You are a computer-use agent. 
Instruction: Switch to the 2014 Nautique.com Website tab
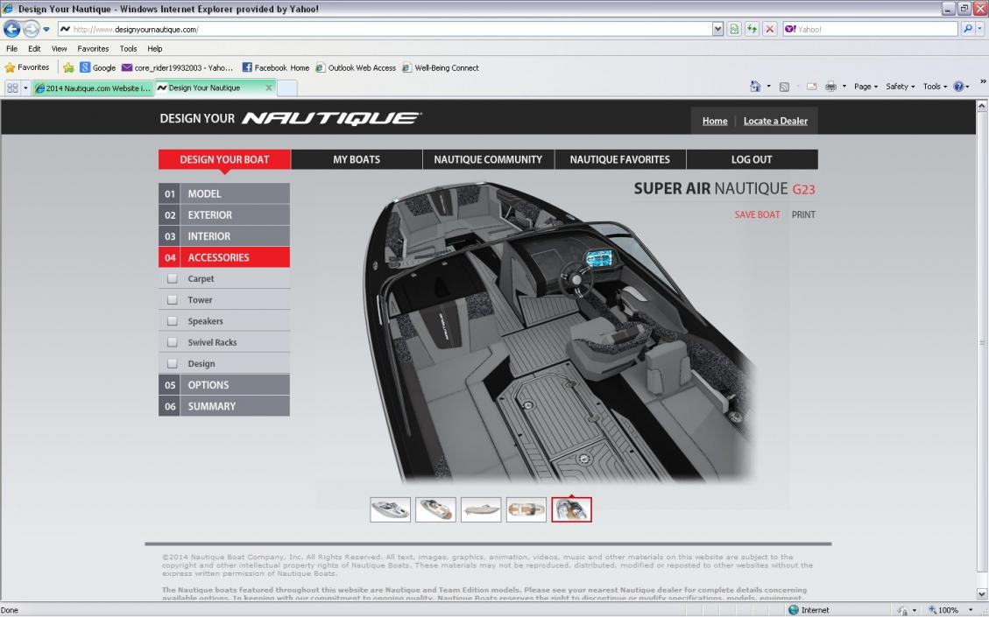point(93,88)
